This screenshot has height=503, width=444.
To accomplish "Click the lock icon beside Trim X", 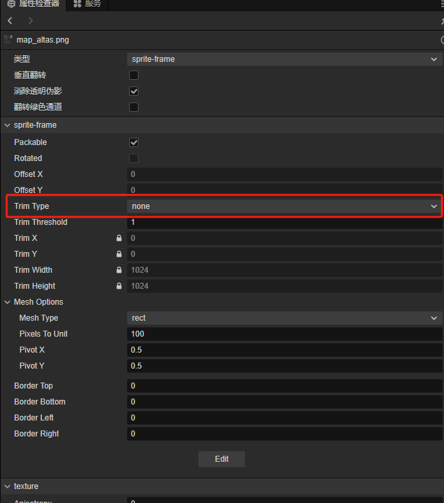I will 118,238.
